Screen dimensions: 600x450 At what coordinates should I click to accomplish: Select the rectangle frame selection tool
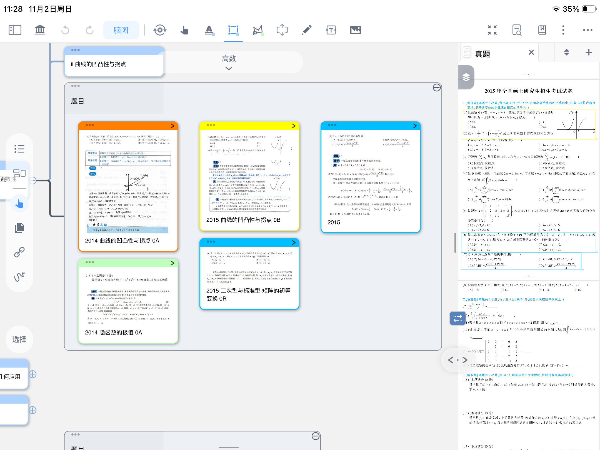click(233, 30)
